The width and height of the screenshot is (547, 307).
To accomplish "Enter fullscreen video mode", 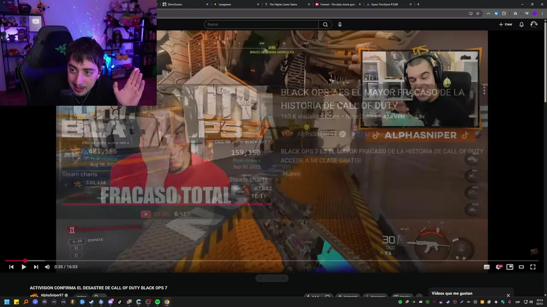I will (x=533, y=267).
